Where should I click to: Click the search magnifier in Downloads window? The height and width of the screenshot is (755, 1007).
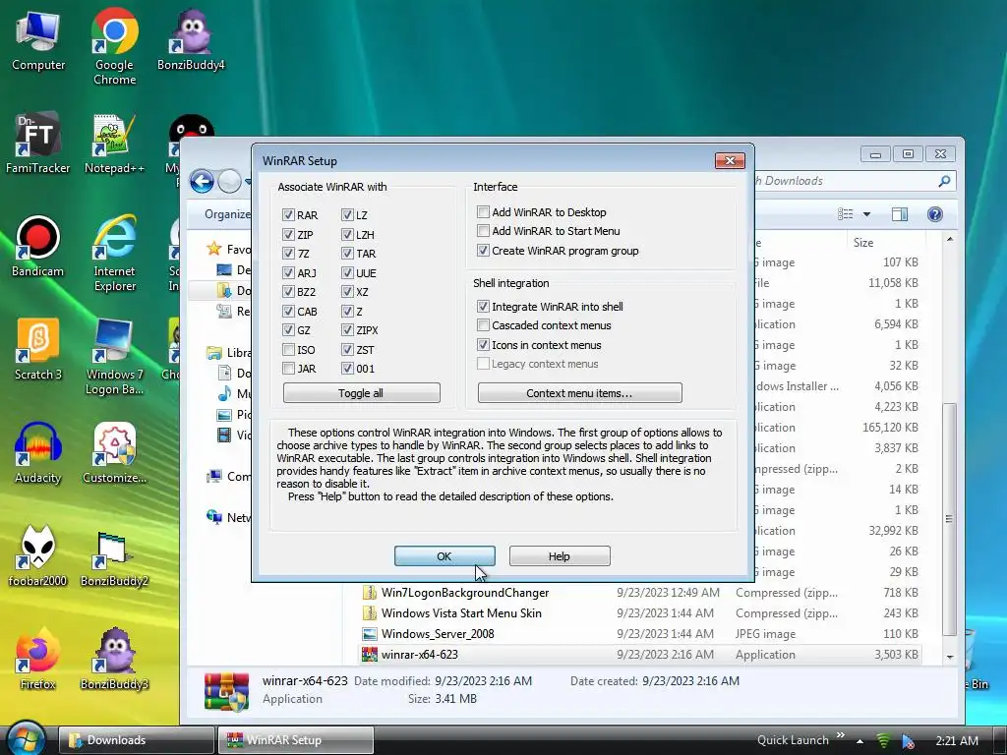tap(944, 181)
